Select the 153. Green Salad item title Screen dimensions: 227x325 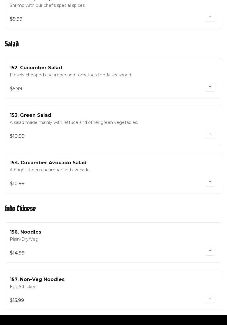(x=30, y=115)
